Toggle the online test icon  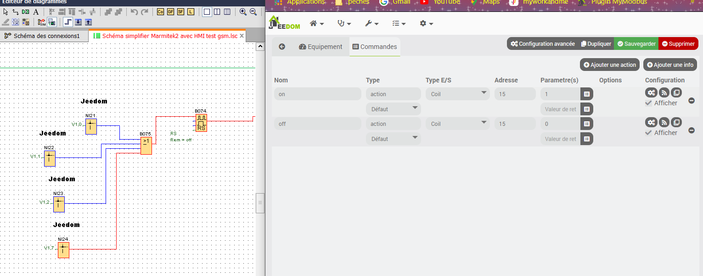52,22
